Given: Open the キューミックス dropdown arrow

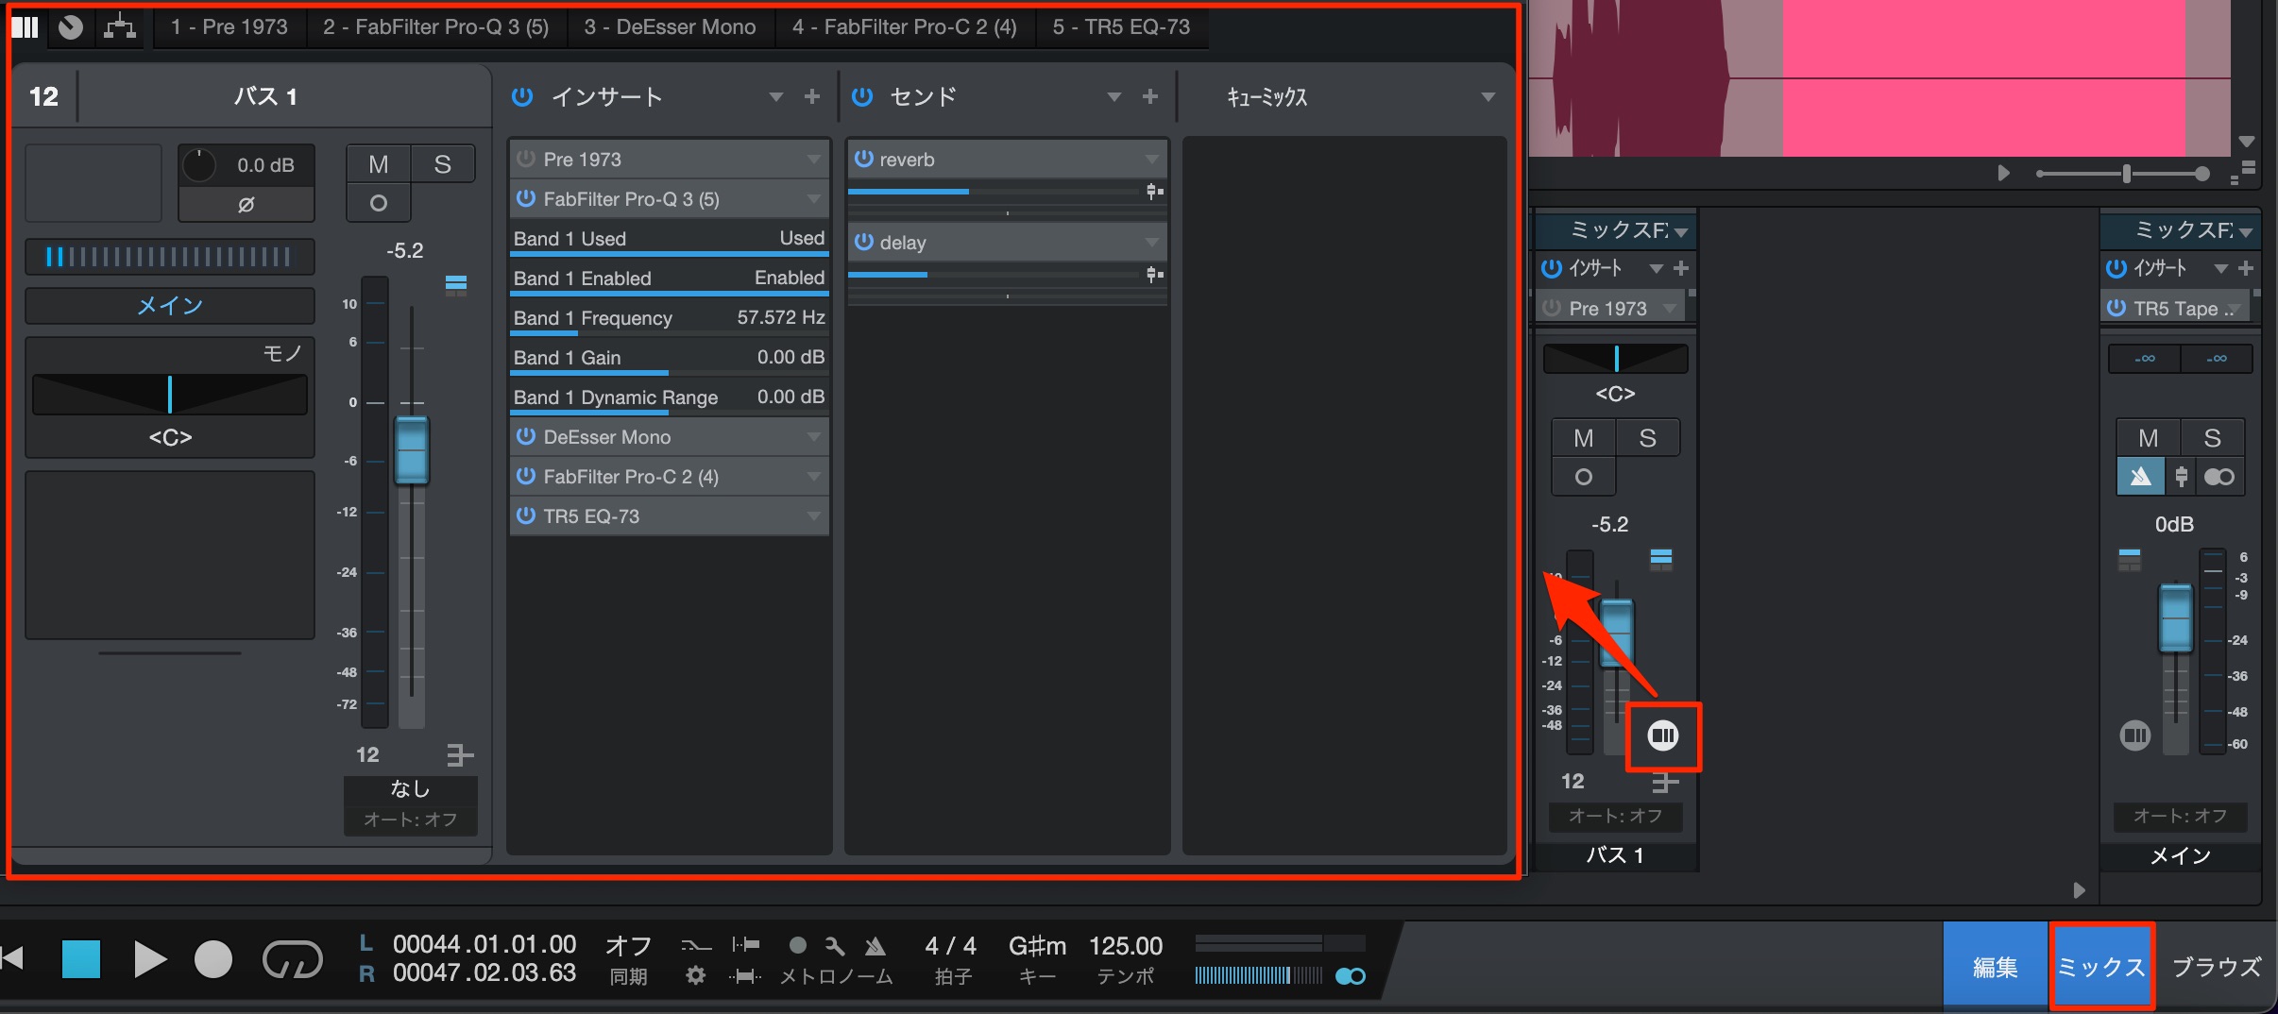Looking at the screenshot, I should click(x=1487, y=97).
